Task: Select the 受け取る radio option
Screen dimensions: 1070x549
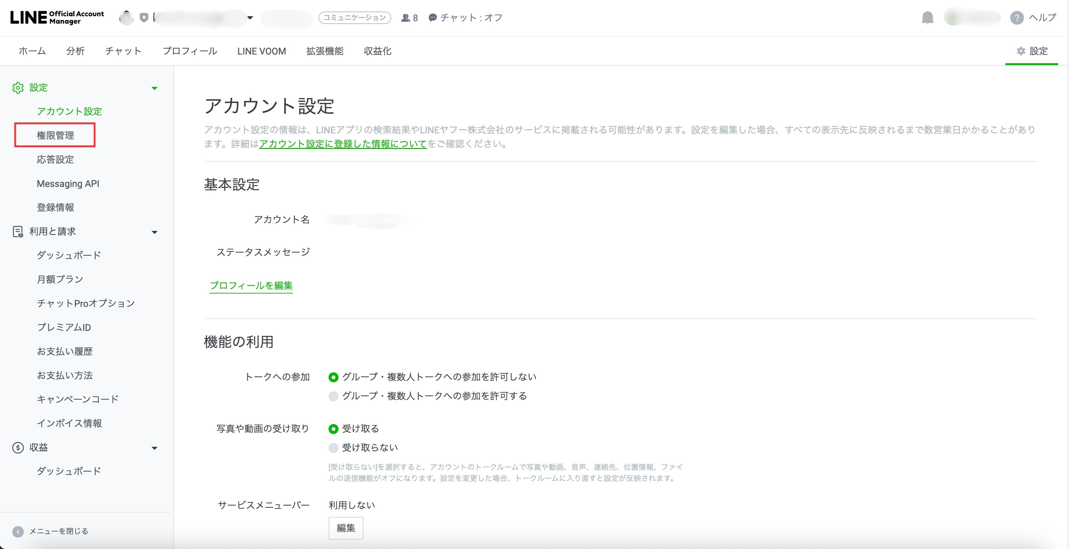Action: click(x=333, y=429)
